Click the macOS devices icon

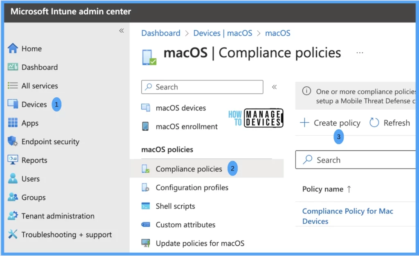[x=146, y=108]
